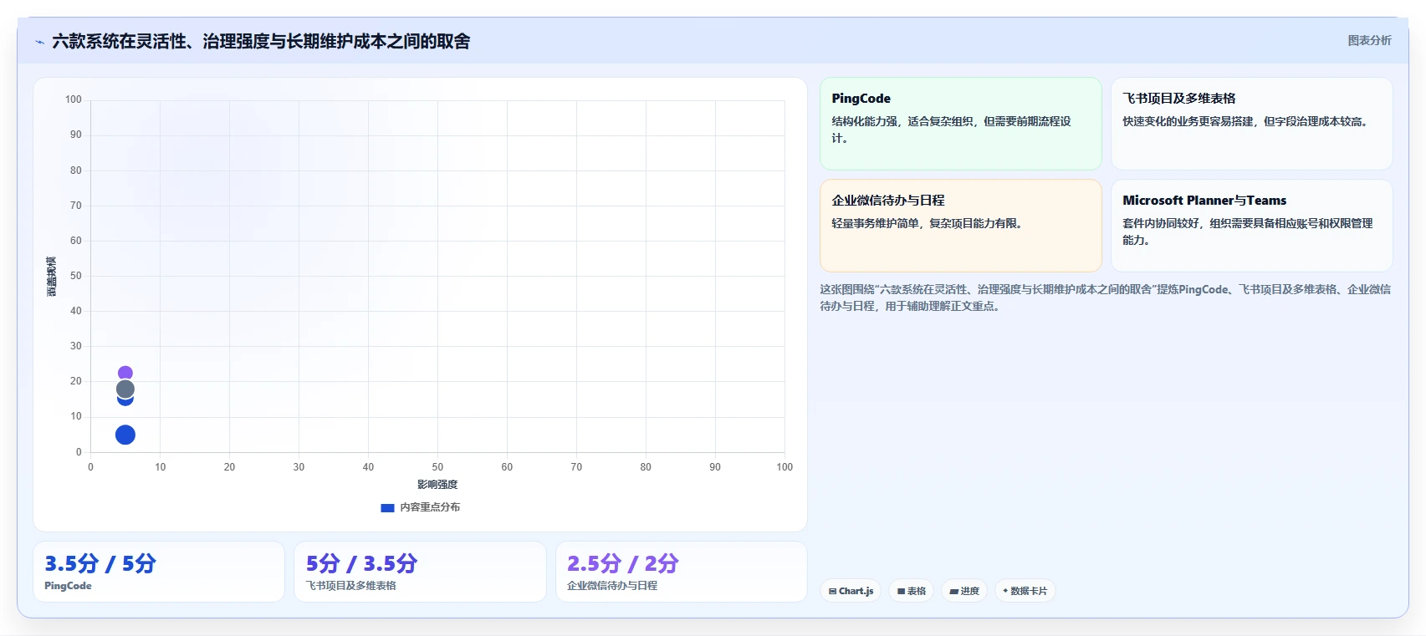Click the x-axis tick label 90
1426x636 pixels.
715,467
